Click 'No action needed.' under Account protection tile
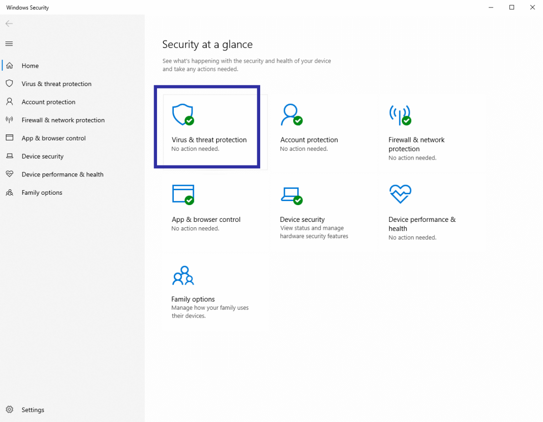543x422 pixels. point(304,149)
